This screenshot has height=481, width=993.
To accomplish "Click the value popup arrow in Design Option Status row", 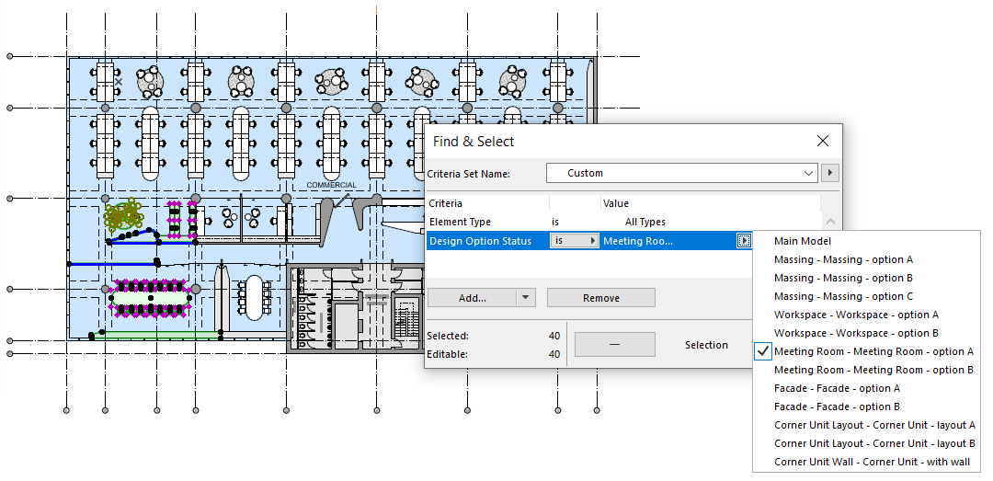I will point(745,241).
